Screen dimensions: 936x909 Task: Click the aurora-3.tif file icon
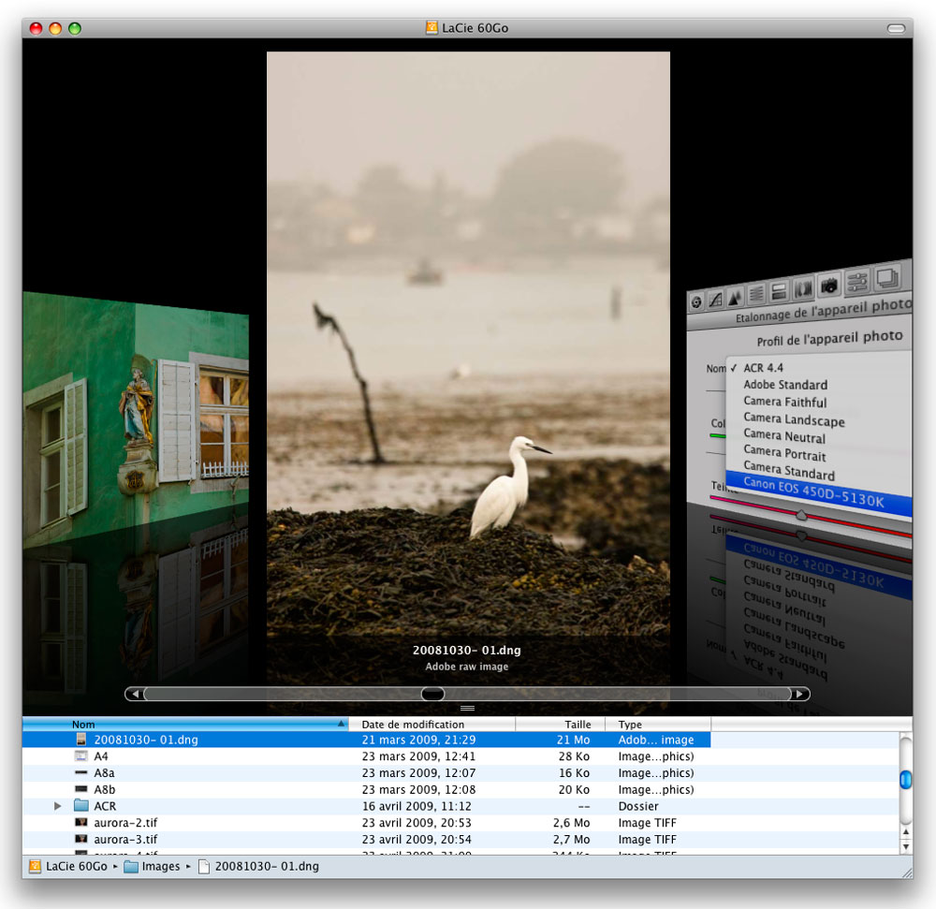(81, 839)
